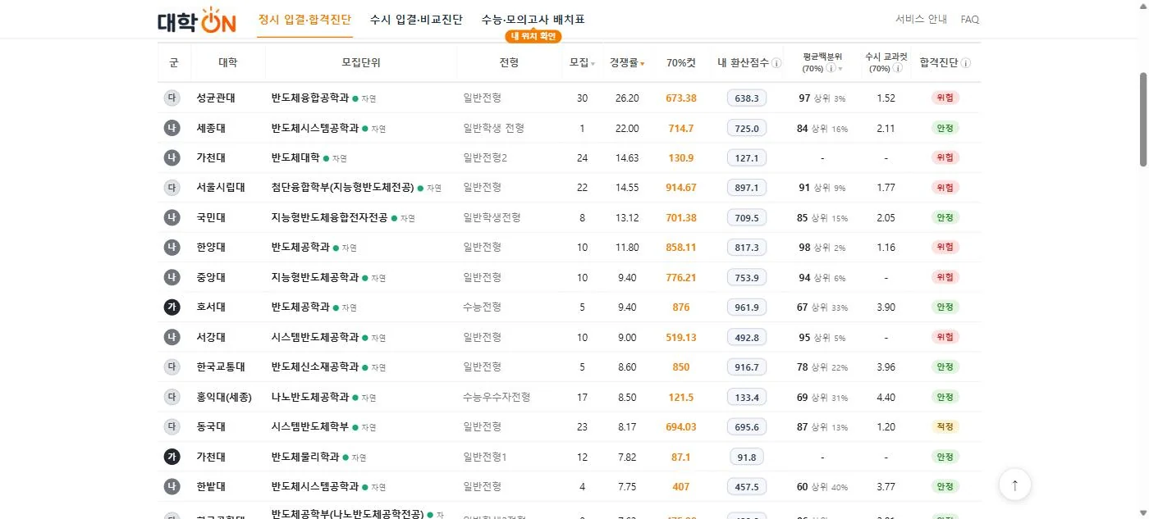The image size is (1149, 519).
Task: Click the 가 group badge for 가천대 반도체물리학과
Action: click(172, 457)
